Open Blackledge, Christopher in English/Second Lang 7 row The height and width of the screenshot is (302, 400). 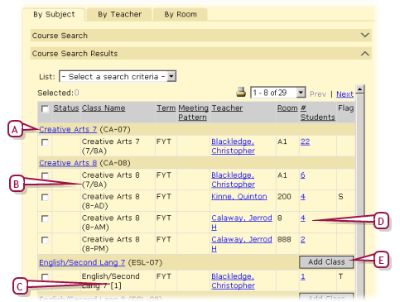tap(233, 280)
